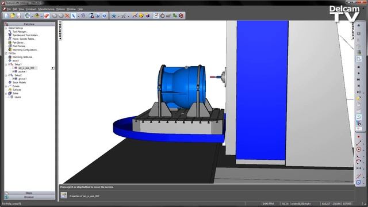The image size is (368, 207).
Task: Open Machining Configurations... entry
Action: (x=25, y=50)
